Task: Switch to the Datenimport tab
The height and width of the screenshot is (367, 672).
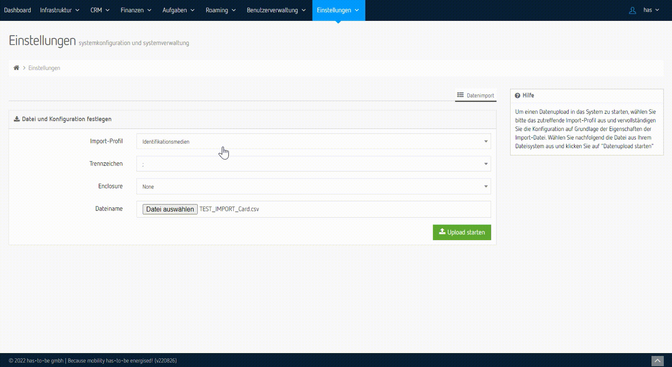Action: [476, 95]
